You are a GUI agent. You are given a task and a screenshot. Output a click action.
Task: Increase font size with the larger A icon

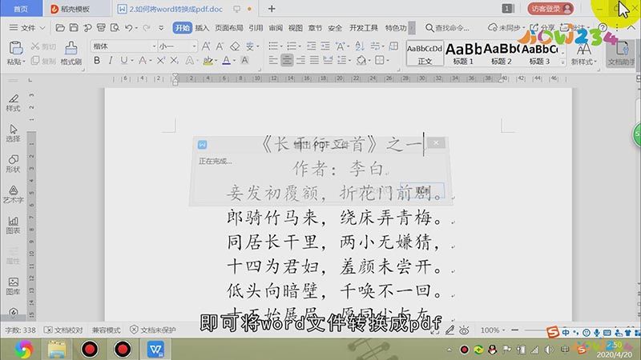tap(206, 46)
